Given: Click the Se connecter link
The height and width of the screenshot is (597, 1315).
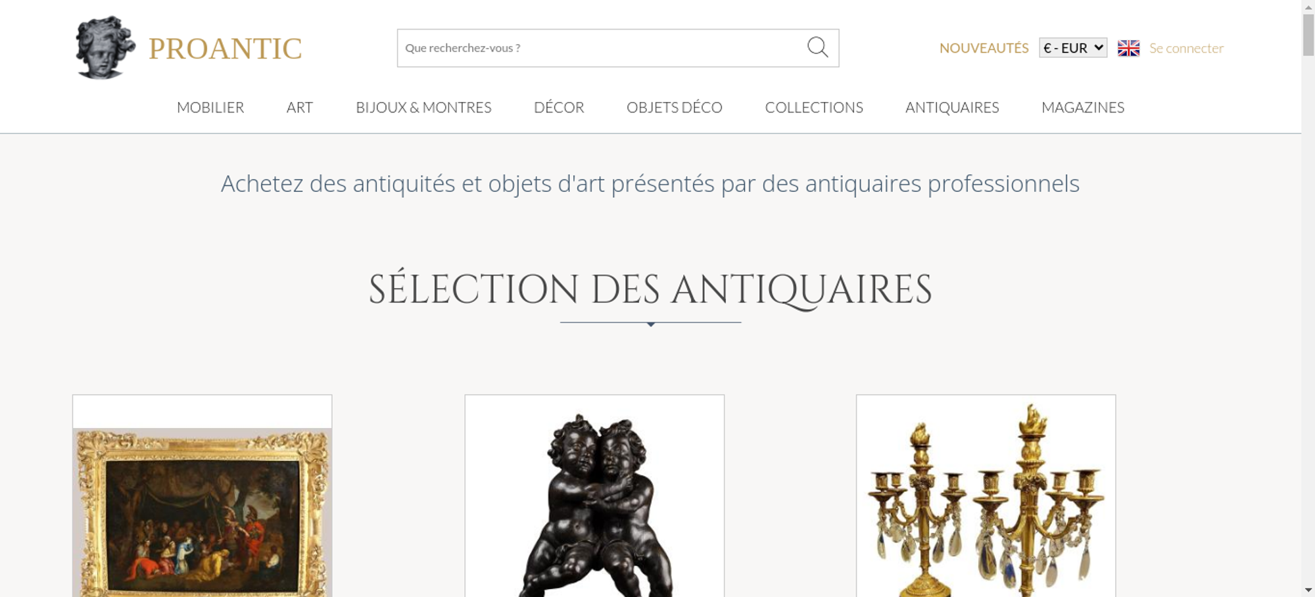Looking at the screenshot, I should [1186, 48].
